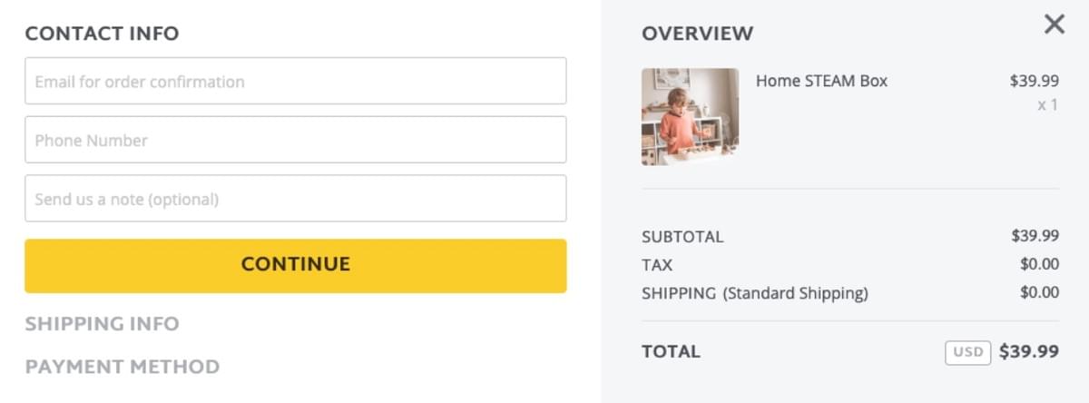Focus the Phone Number input

pyautogui.click(x=295, y=140)
